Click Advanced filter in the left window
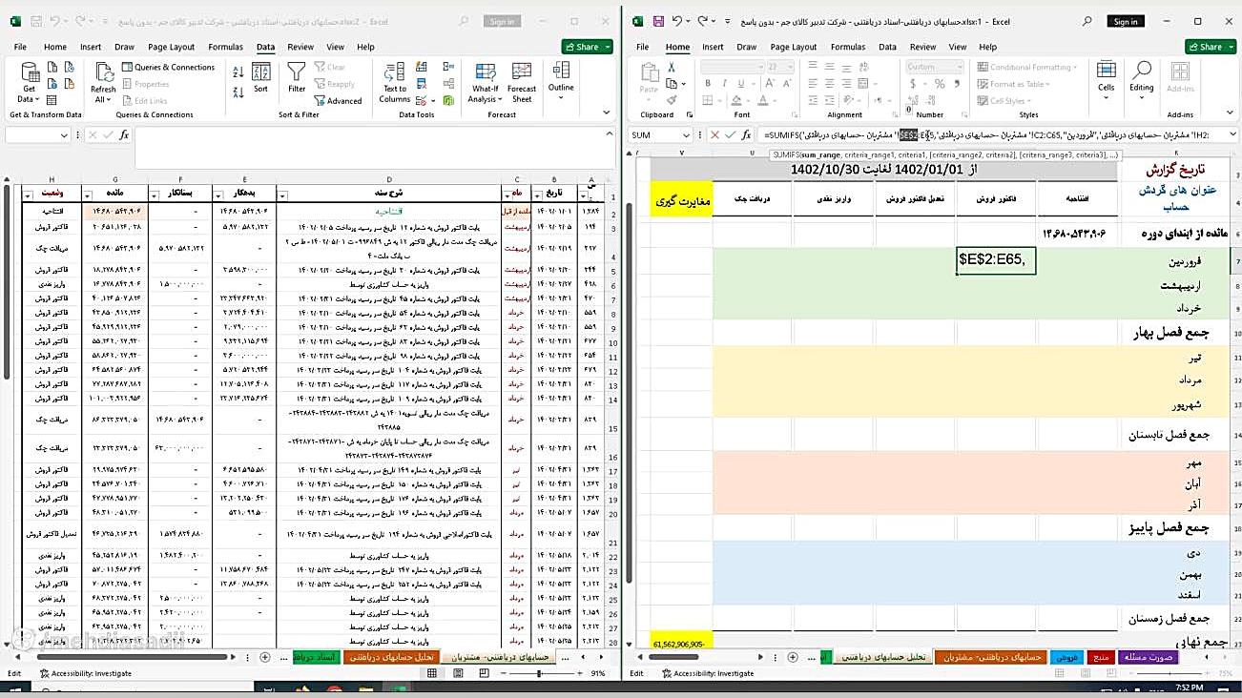 click(338, 101)
